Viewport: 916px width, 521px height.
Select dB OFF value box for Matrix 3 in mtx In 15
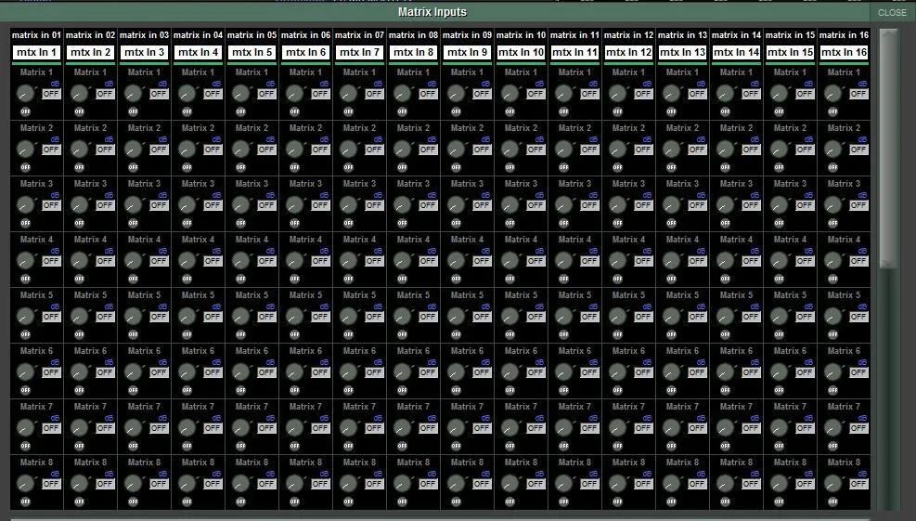(x=805, y=205)
